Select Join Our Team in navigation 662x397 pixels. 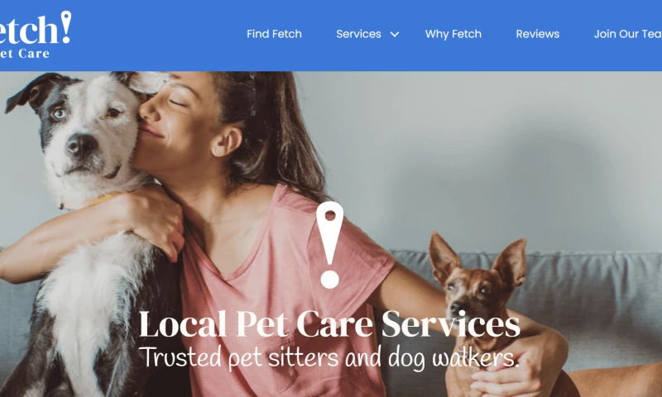pyautogui.click(x=628, y=34)
